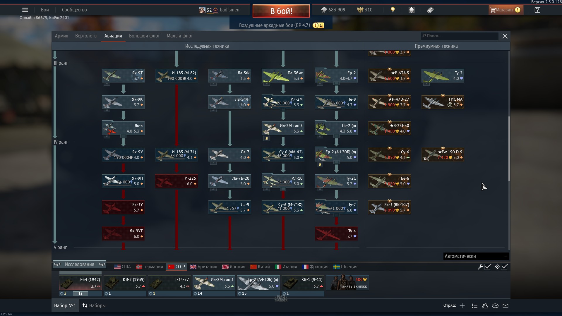562x316 pixels.
Task: Open the help question mark icon
Action: pos(537,10)
